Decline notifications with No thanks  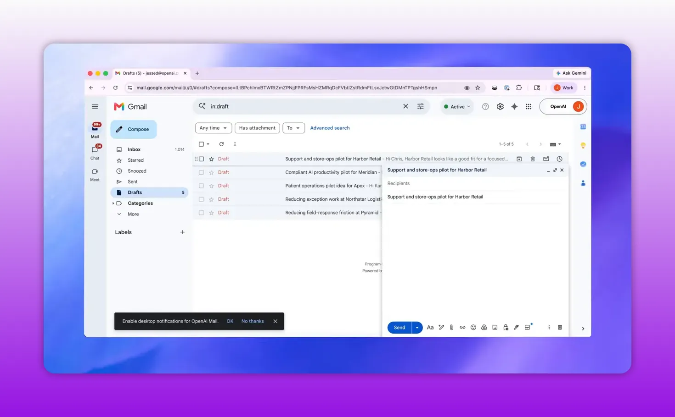coord(253,321)
